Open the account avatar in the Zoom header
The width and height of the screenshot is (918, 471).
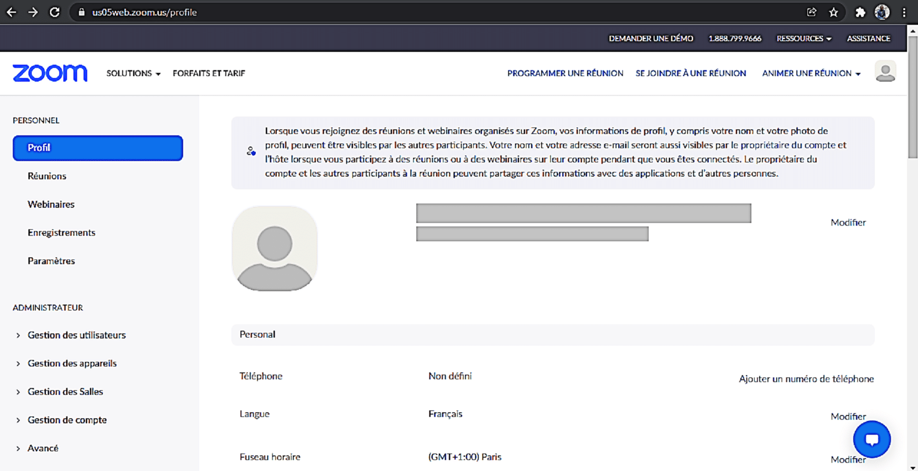(885, 71)
